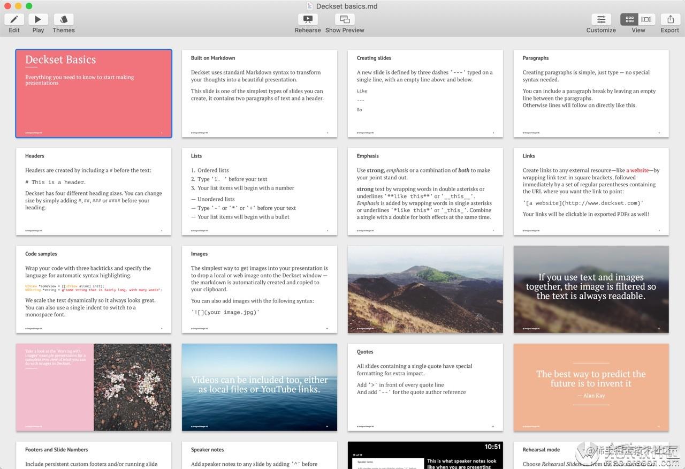Image resolution: width=685 pixels, height=469 pixels.
Task: Click the '![](your image.jpg)' syntax text
Action: tap(225, 312)
